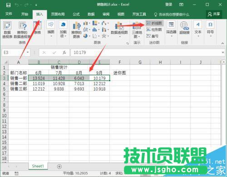
Task: Click the Redo arrow icon
Action: pyautogui.click(x=26, y=5)
